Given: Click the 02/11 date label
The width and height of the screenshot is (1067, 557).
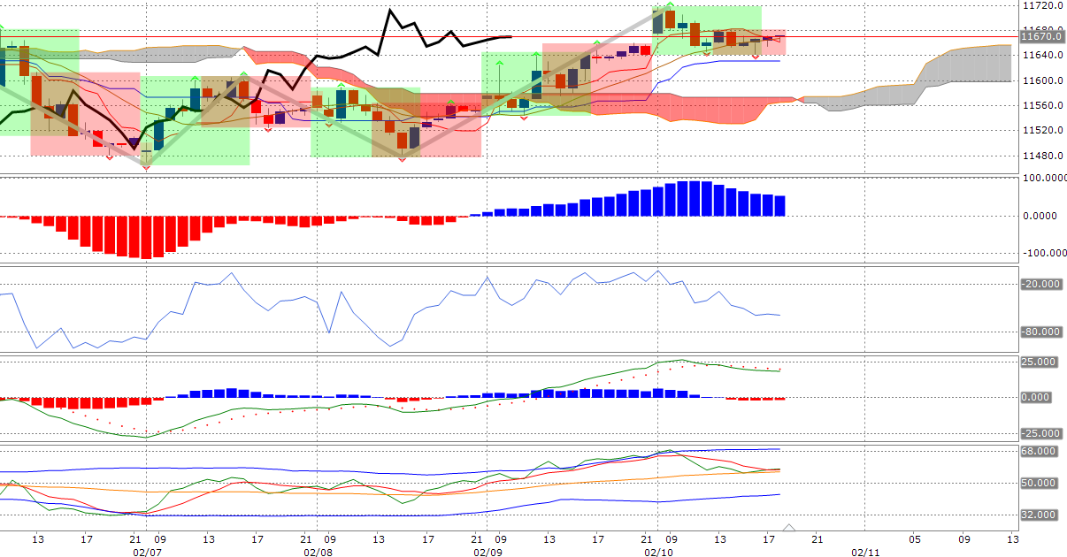Looking at the screenshot, I should click(x=864, y=551).
